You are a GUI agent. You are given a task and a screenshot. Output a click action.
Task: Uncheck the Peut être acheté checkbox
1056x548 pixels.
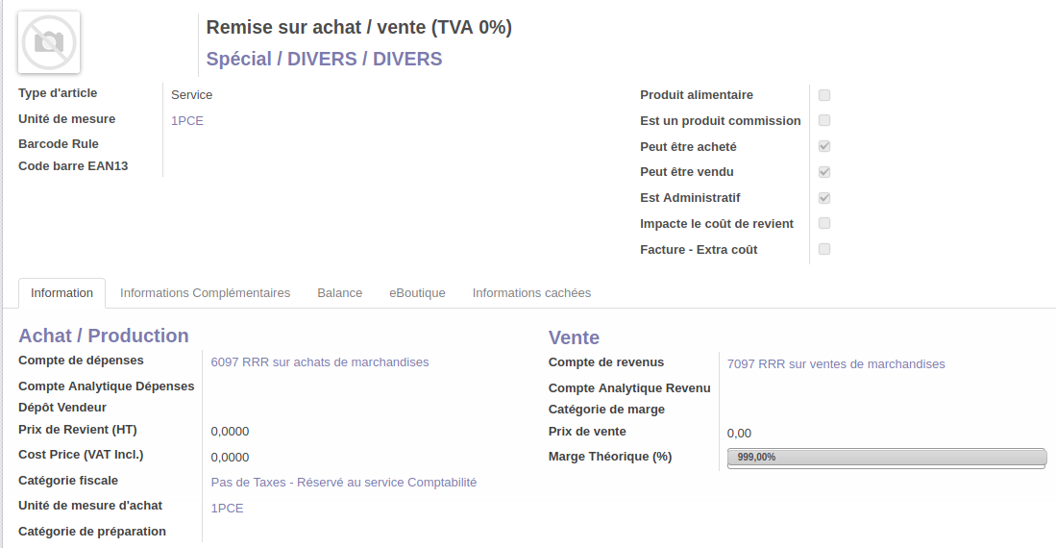point(824,146)
